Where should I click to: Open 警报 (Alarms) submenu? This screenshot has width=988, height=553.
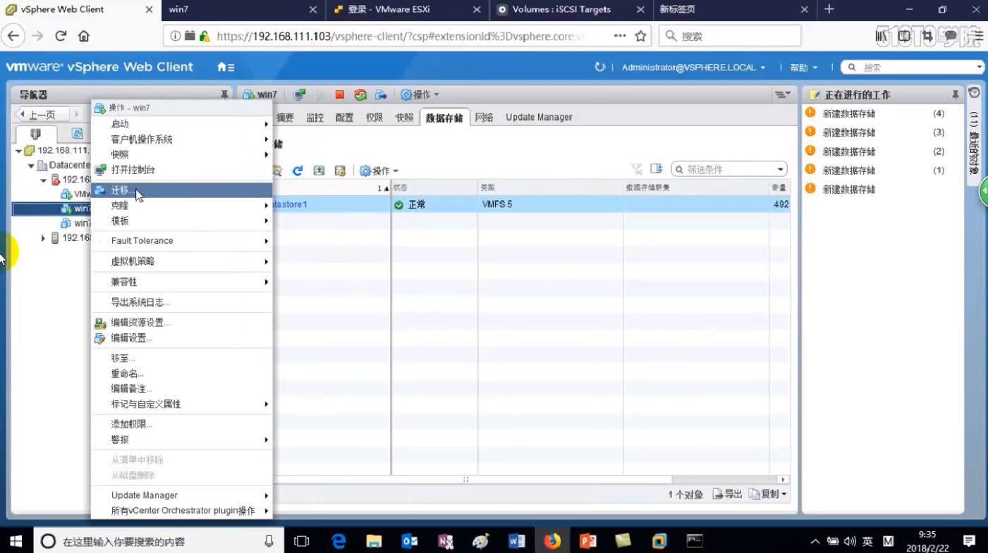(182, 440)
